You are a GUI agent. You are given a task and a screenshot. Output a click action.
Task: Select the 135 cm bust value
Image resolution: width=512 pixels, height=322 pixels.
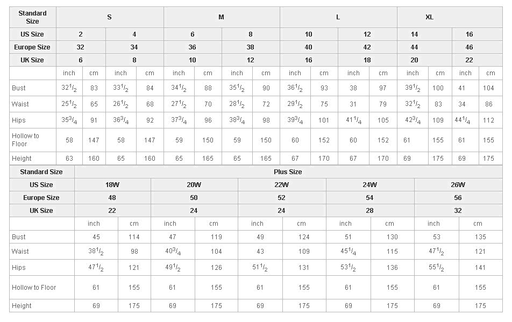480,237
